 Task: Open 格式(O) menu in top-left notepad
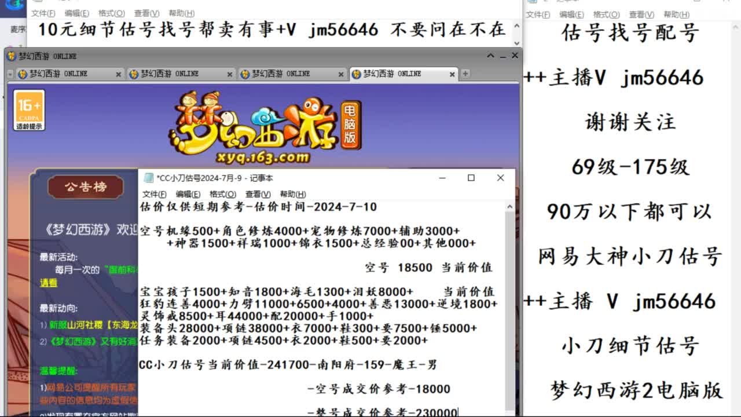pyautogui.click(x=112, y=13)
